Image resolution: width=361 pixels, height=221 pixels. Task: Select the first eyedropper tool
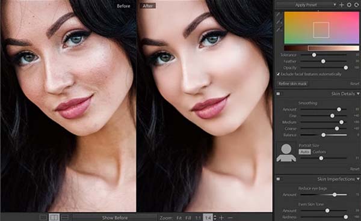279,14
